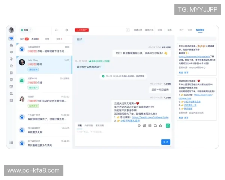Click 发送 on second recommended answer card
225x180 pixels.
tap(181, 117)
